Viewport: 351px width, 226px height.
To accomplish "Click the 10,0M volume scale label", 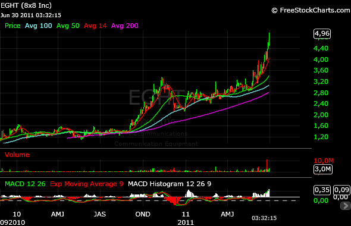I will tap(324, 161).
